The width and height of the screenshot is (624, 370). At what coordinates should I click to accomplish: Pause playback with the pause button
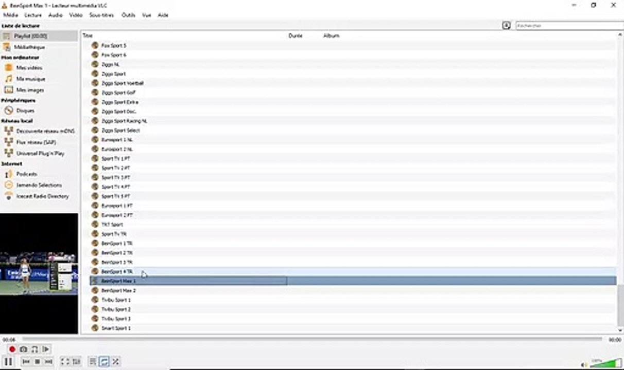point(9,362)
